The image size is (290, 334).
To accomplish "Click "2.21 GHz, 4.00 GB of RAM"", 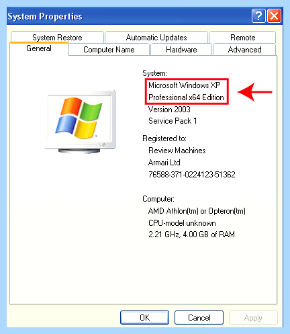I will click(191, 235).
